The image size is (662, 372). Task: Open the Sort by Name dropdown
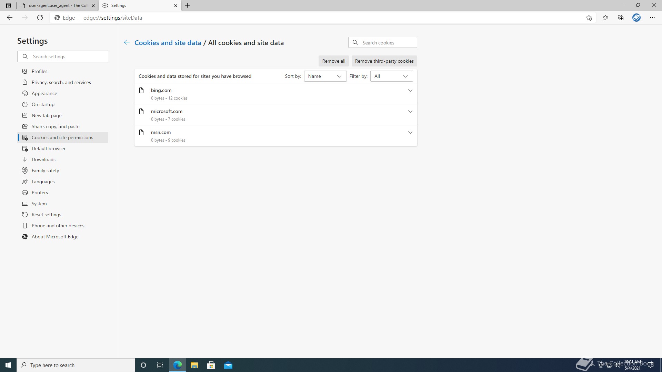(x=325, y=76)
